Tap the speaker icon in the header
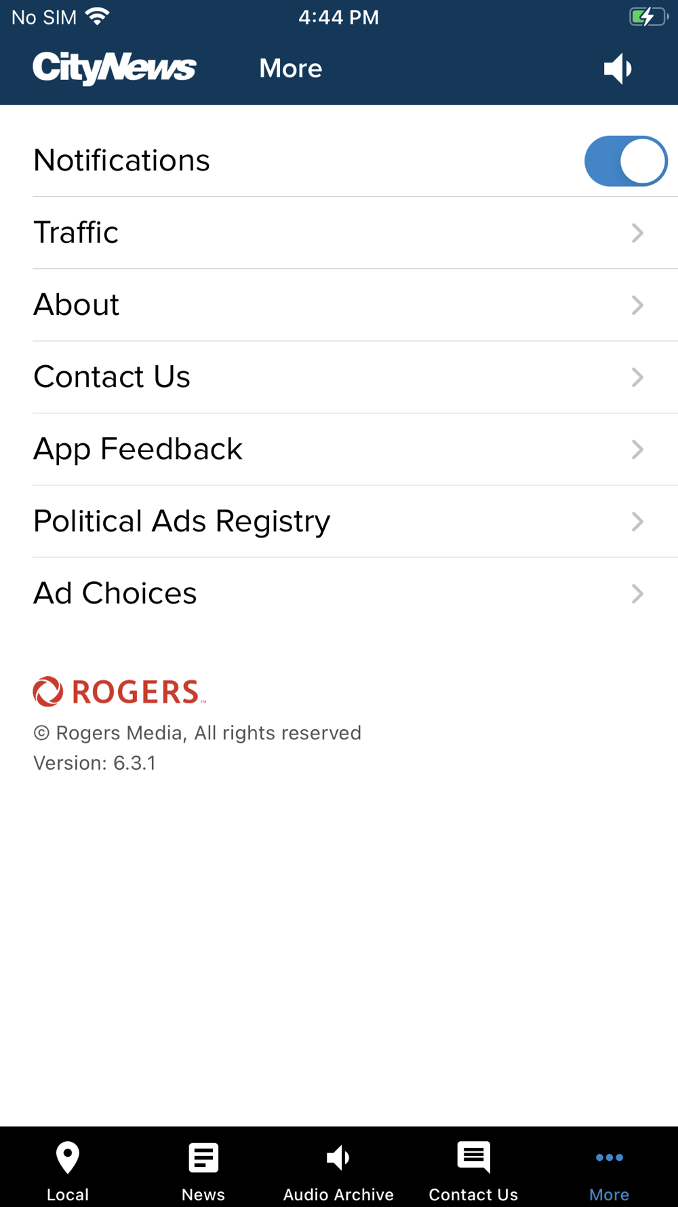The image size is (678, 1207). pyautogui.click(x=618, y=69)
